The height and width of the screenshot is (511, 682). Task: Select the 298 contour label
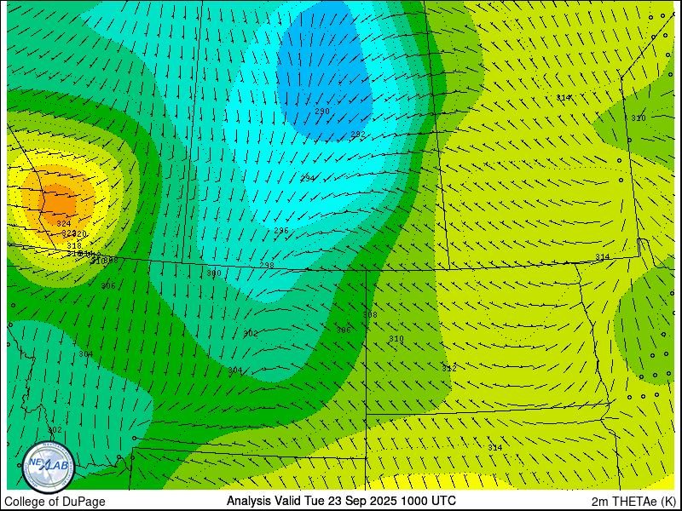pos(267,265)
